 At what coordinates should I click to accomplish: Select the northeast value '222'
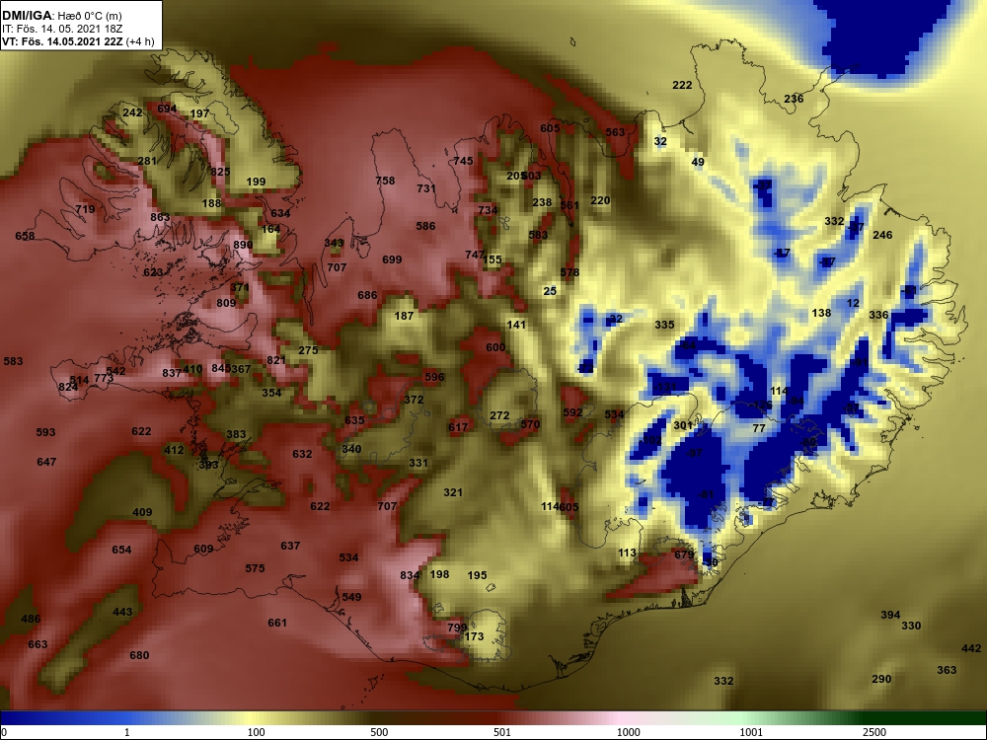pyautogui.click(x=682, y=85)
